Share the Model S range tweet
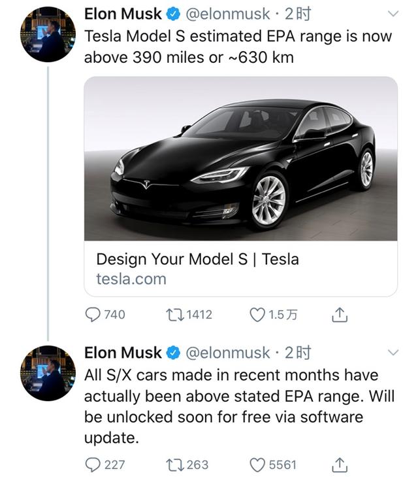The image size is (418, 477). 339,315
